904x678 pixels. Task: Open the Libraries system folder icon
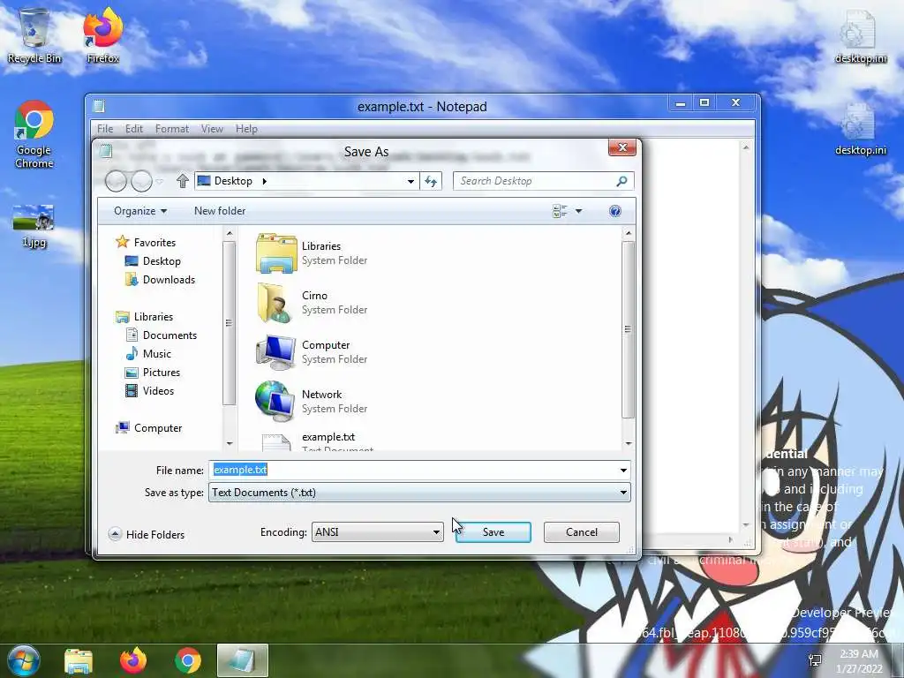(276, 253)
